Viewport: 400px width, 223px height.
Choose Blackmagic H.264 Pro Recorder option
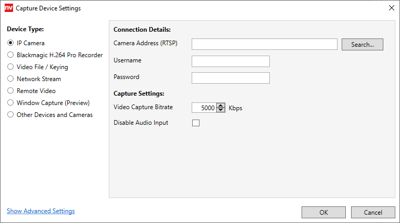pyautogui.click(x=10, y=55)
